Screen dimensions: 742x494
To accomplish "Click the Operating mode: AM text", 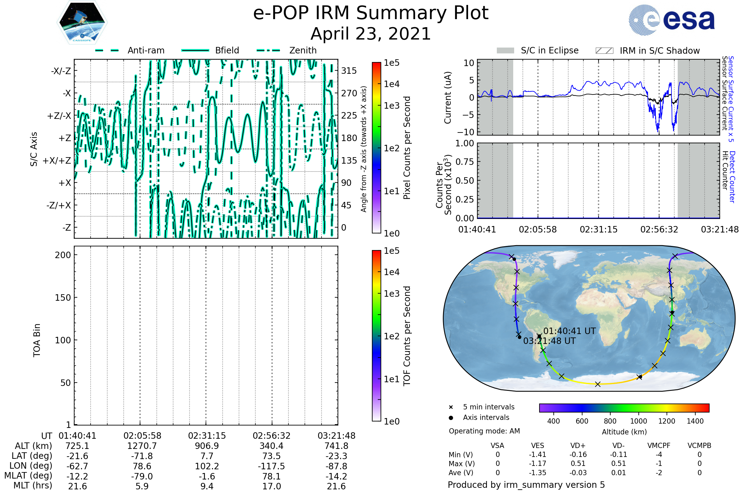I will point(484,431).
